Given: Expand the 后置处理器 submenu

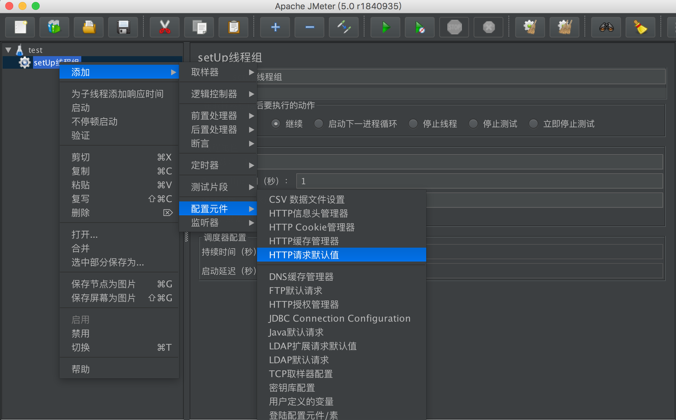Looking at the screenshot, I should (218, 129).
